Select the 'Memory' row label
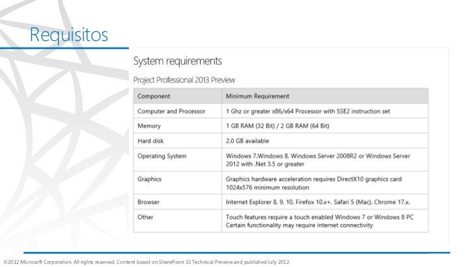The height and width of the screenshot is (267, 474). (149, 126)
